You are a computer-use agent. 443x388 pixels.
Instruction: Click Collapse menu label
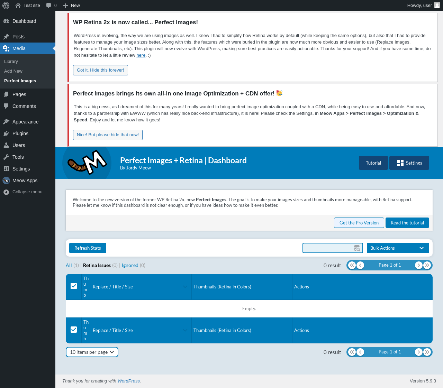[27, 192]
